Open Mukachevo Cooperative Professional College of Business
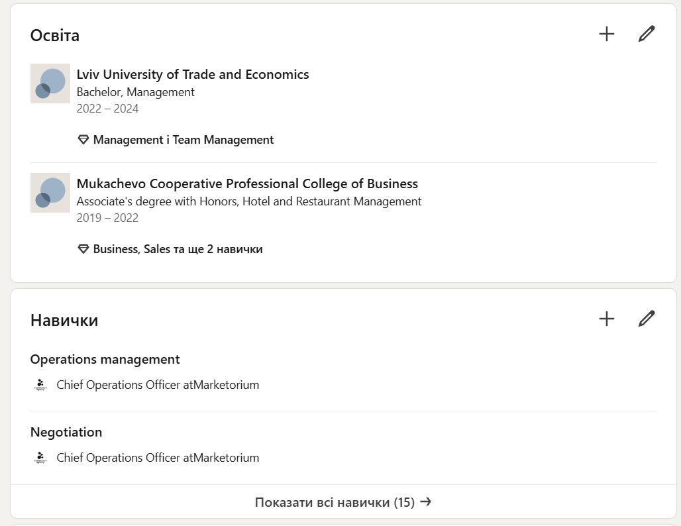Image resolution: width=681 pixels, height=526 pixels. (247, 184)
